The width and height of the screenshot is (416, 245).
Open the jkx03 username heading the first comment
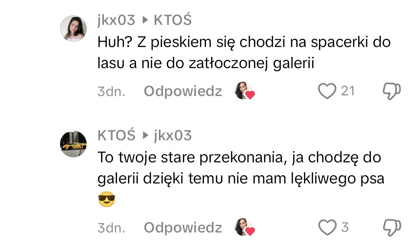[x=116, y=21]
